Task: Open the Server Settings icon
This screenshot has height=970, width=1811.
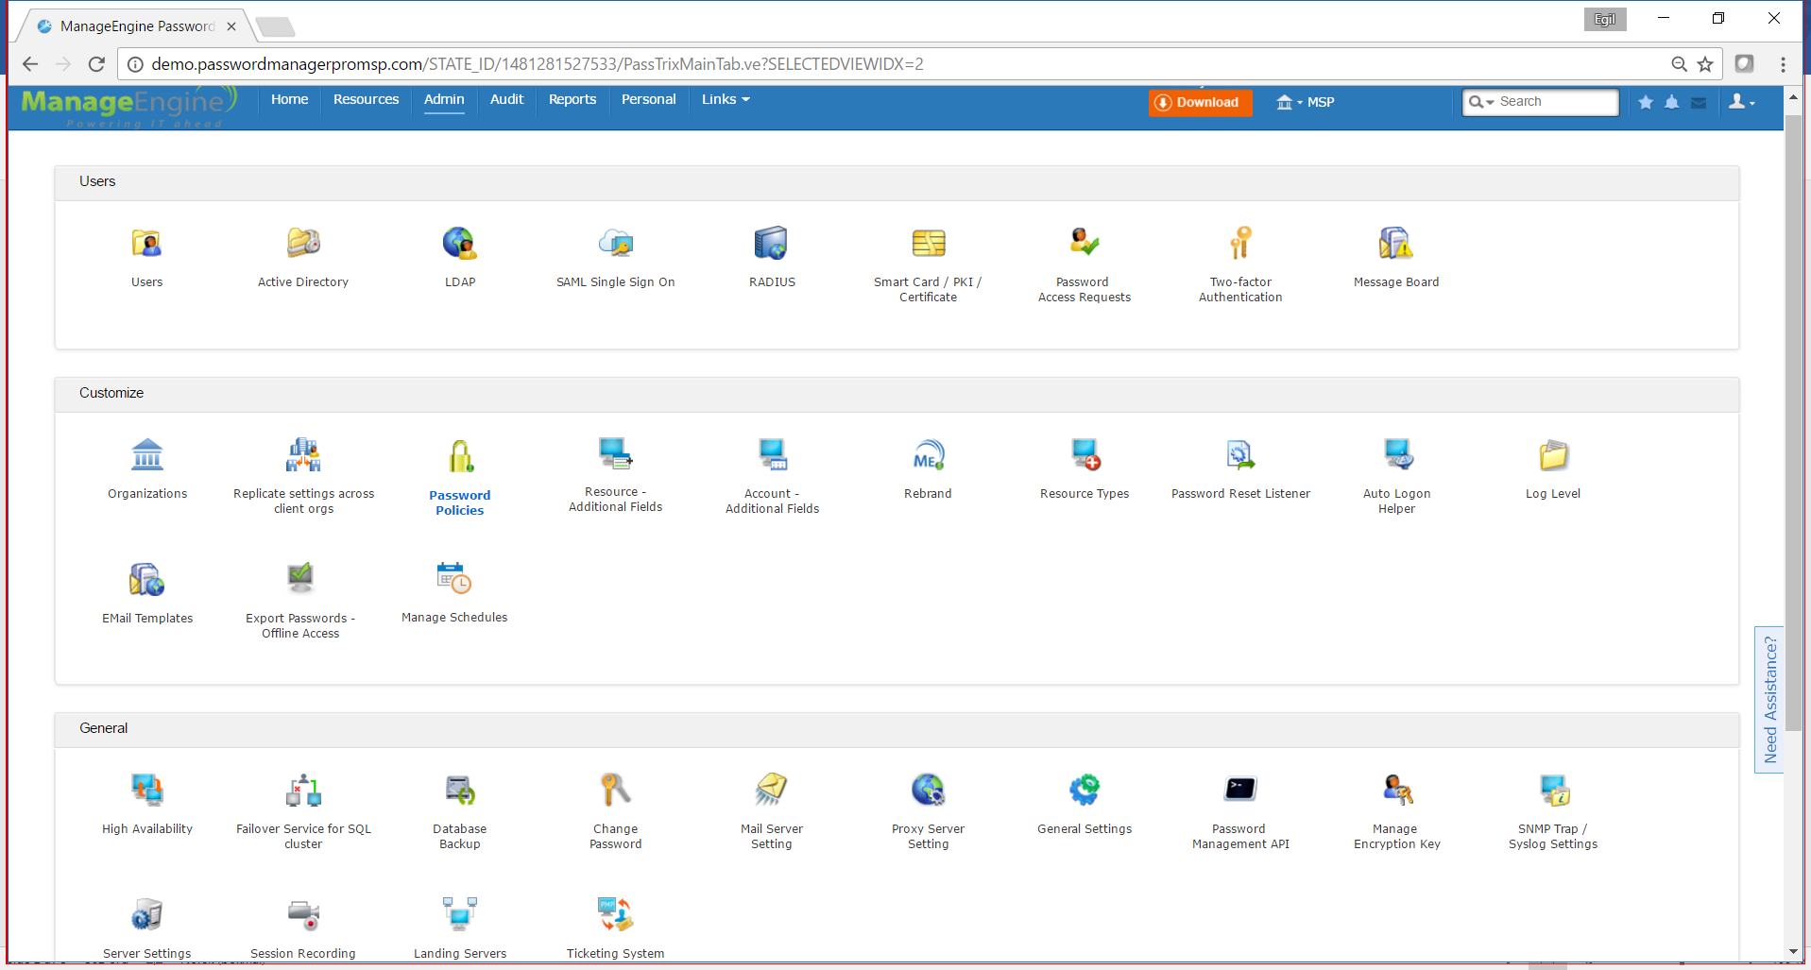Action: tap(147, 914)
